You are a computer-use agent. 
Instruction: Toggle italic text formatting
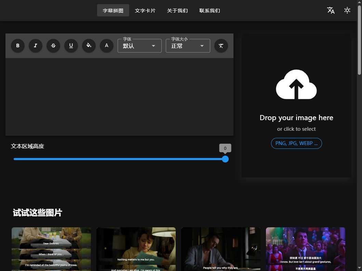tap(36, 46)
